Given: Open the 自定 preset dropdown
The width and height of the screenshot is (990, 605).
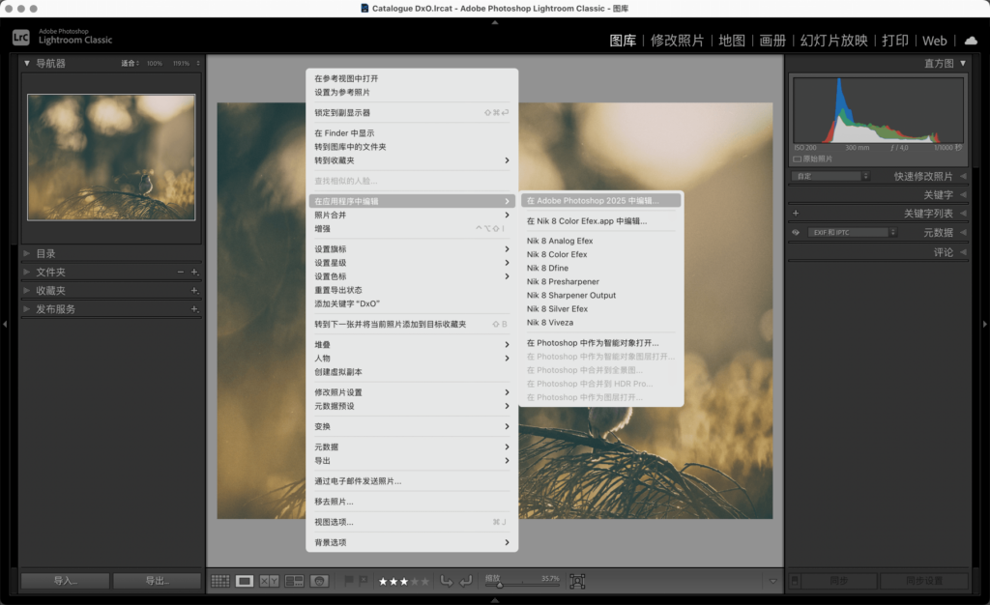Looking at the screenshot, I should click(x=830, y=176).
